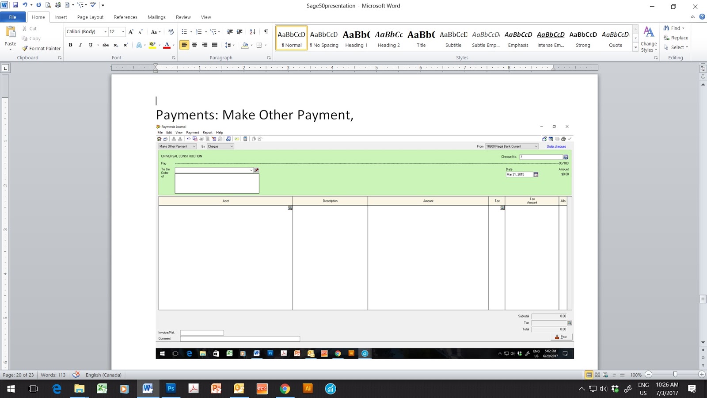Viewport: 707px width, 398px height.
Task: Expand the Styles gallery More arrow
Action: point(636,47)
